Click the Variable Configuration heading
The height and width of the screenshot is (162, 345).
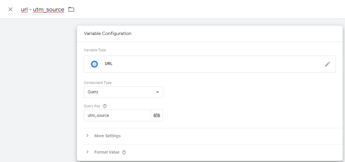click(x=108, y=34)
